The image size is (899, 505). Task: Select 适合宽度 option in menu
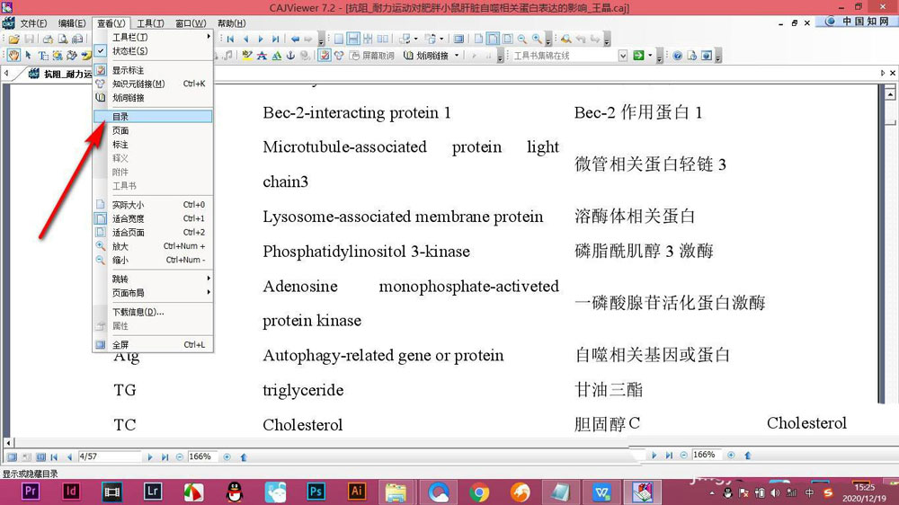[153, 218]
